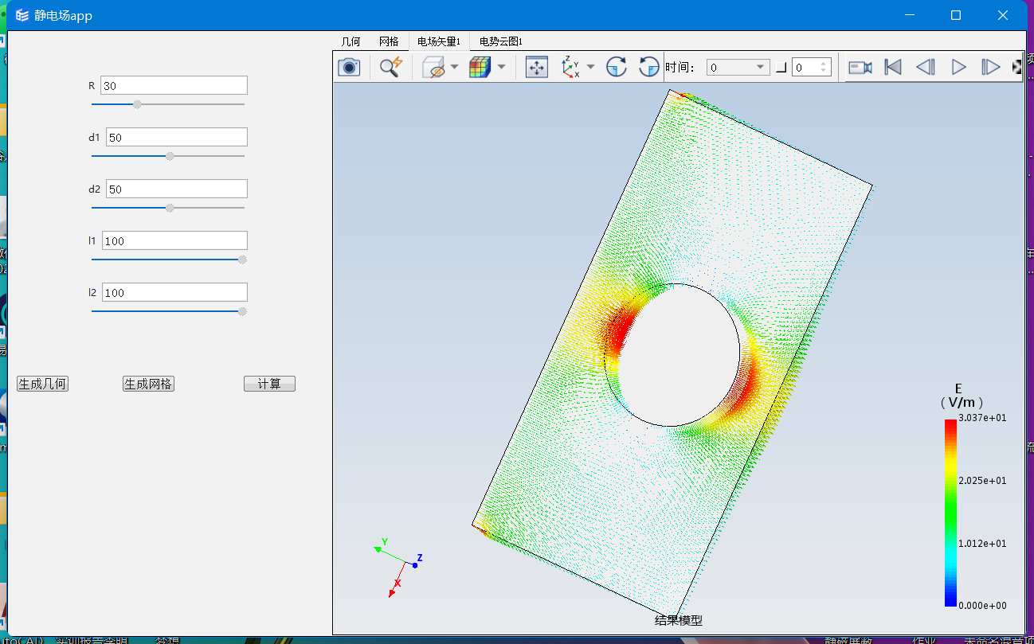Click the 静电场app title bar icon
The width and height of the screenshot is (1034, 644).
(x=22, y=15)
